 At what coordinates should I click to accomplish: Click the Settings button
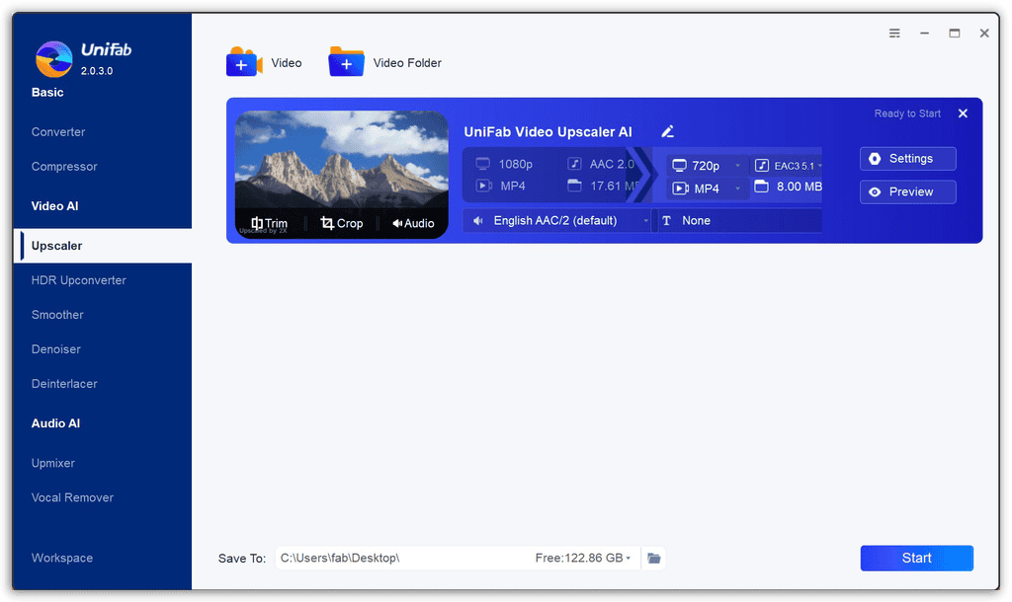[x=908, y=159]
